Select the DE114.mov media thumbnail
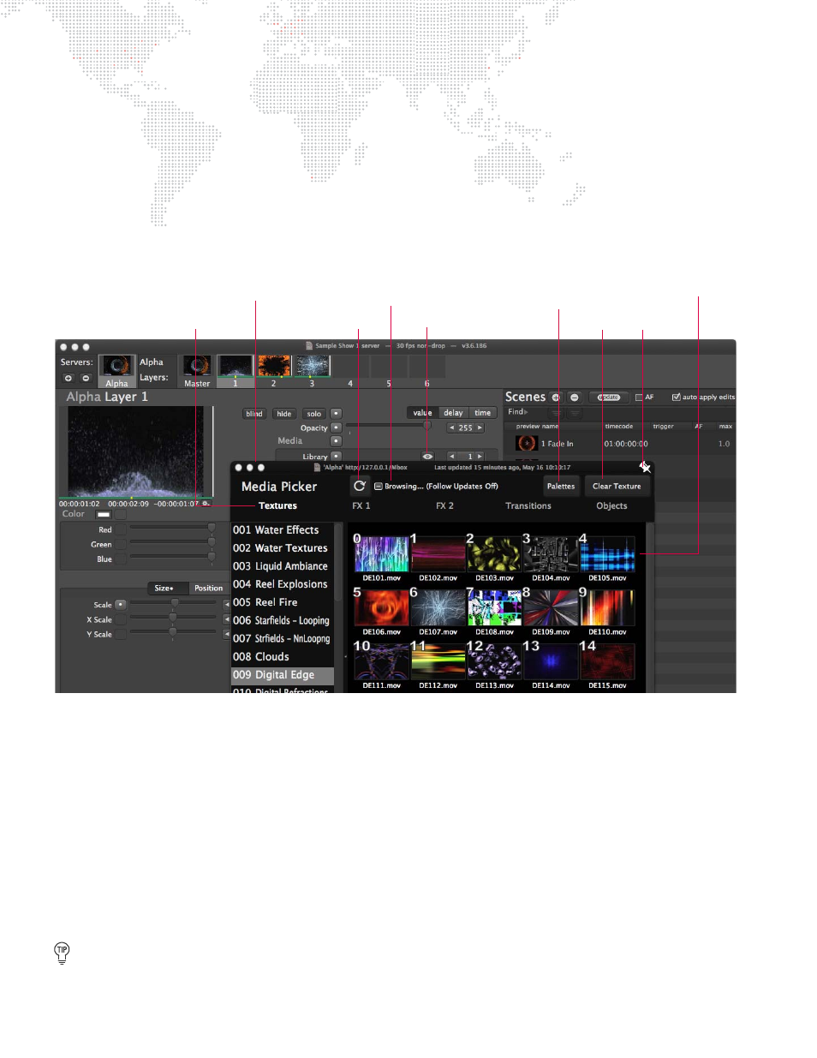Viewport: 817px width, 1058px height. 551,662
